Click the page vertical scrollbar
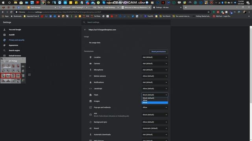252x141 pixels. point(251,65)
